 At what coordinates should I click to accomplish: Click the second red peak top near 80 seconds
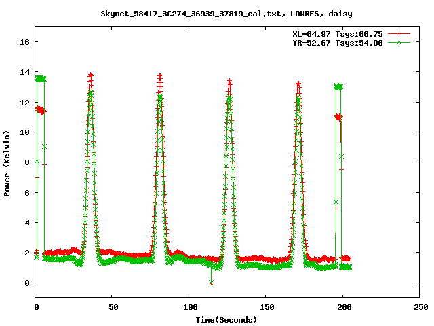click(160, 75)
